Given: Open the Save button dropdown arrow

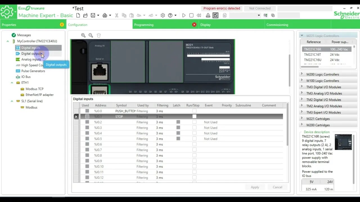Looking at the screenshot, I should click(98, 15).
